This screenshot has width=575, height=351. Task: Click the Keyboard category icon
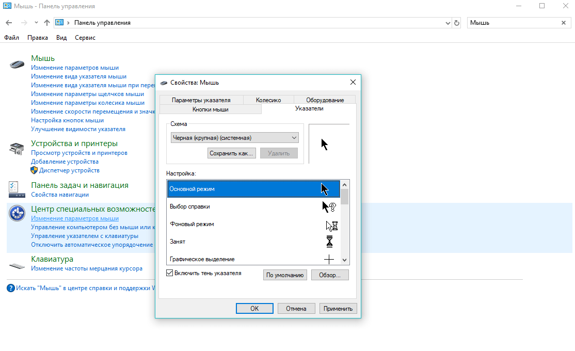point(17,266)
